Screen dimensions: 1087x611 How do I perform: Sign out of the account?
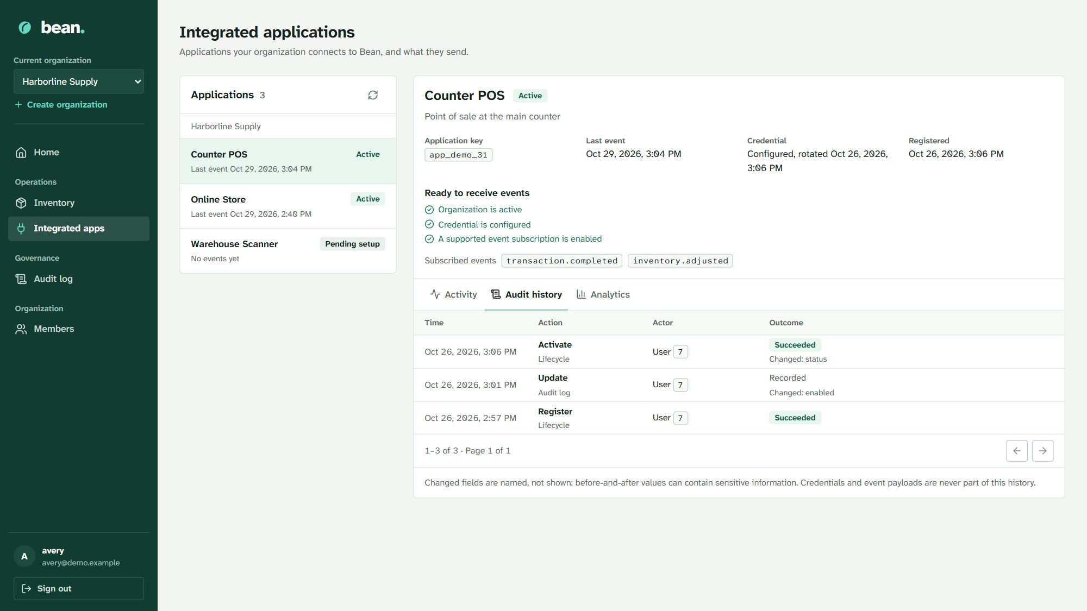[x=79, y=589]
